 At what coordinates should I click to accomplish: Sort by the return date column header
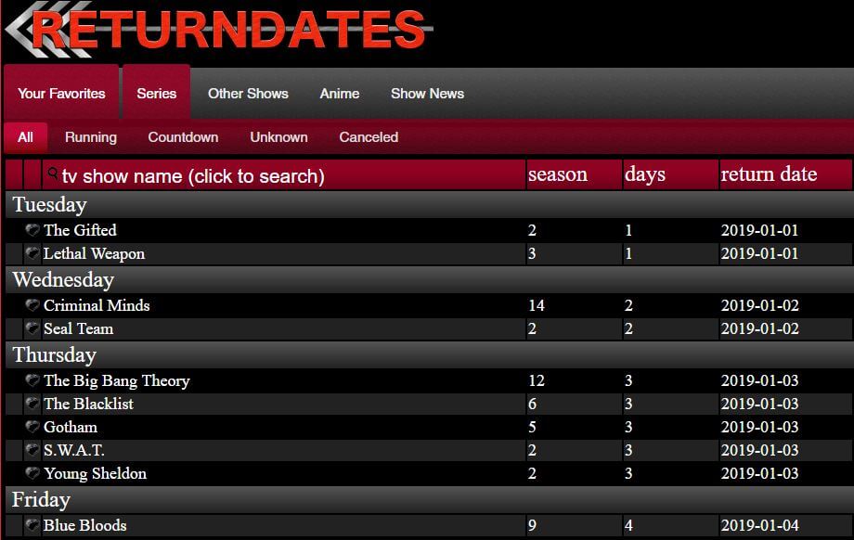[x=786, y=174]
